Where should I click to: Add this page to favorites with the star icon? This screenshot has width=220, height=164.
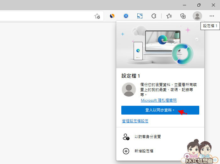[97, 16]
